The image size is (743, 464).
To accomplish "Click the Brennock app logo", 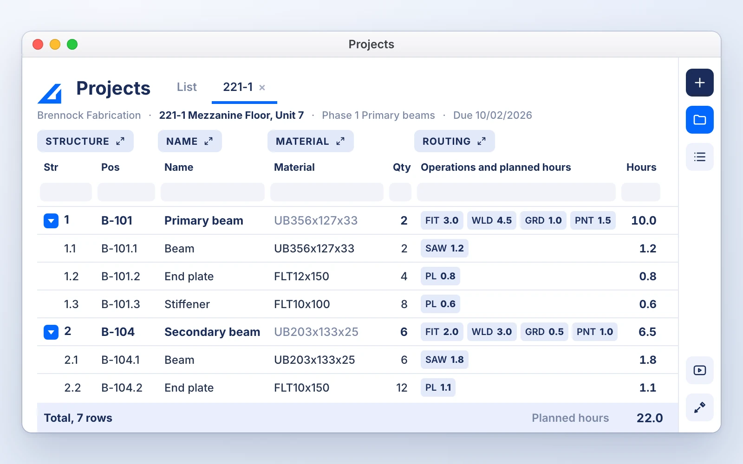I will [50, 93].
